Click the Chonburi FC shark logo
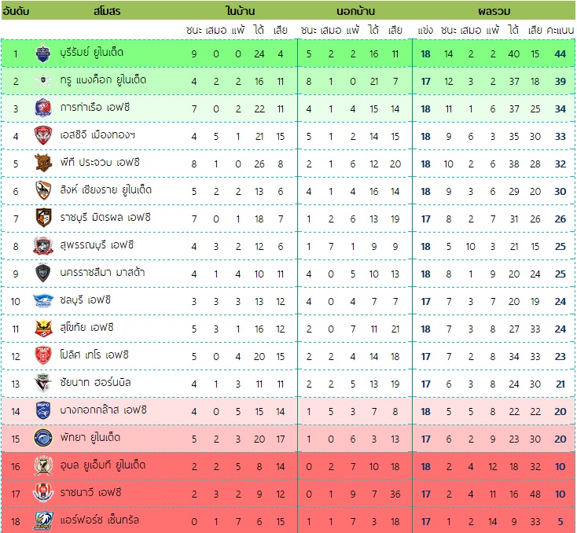Screen dimensions: 577x533 (x=43, y=301)
